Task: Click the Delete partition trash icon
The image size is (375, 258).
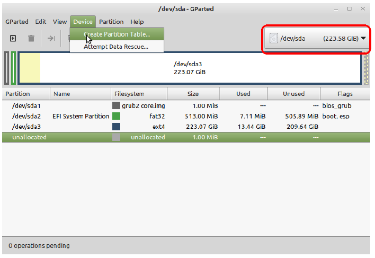Action: (31, 38)
